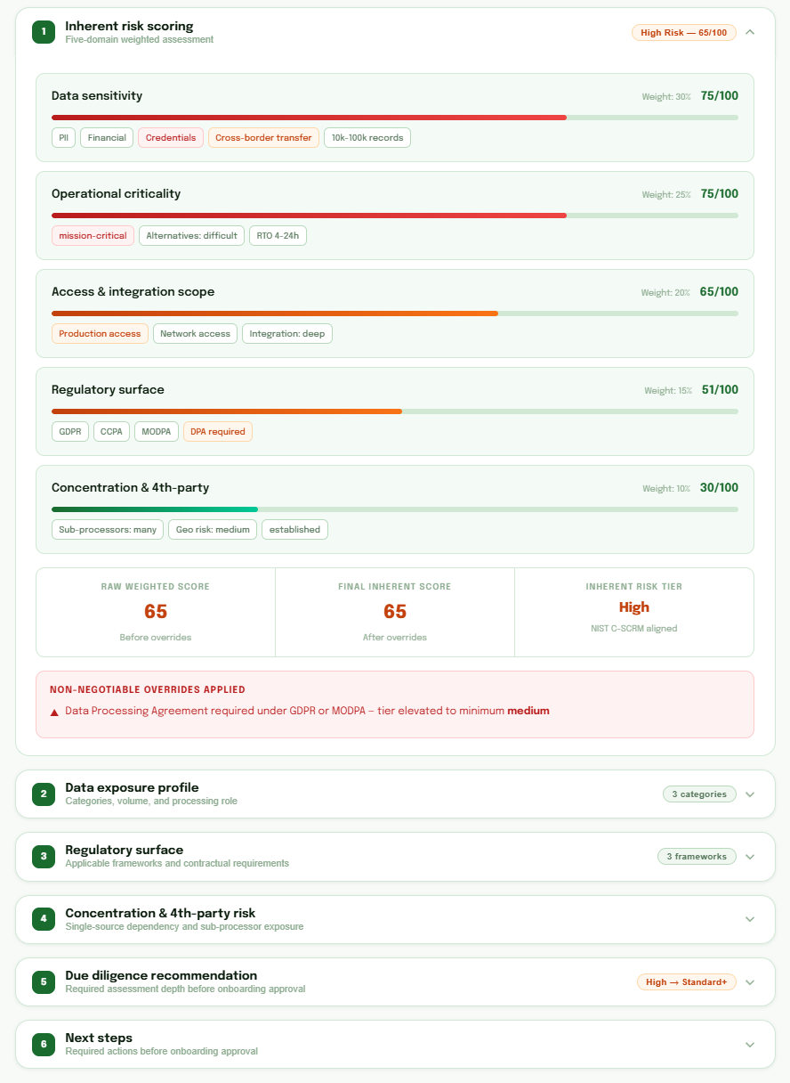
Task: Click the number 5 badge on Due diligence recommendation
Action: point(43,981)
